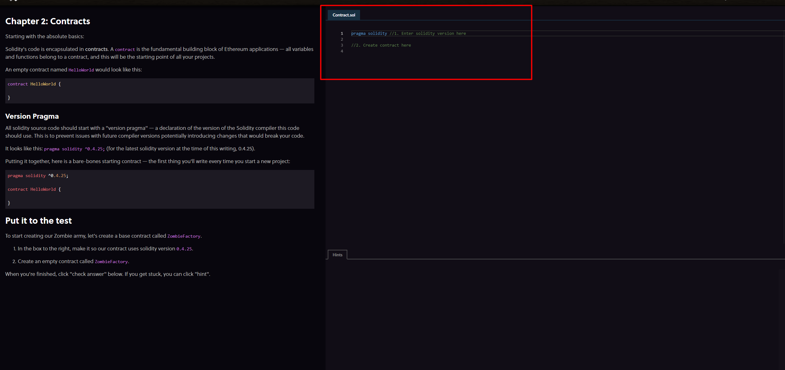Click first 'contract HelloWorld {' code sample
This screenshot has width=785, height=370.
[34, 84]
